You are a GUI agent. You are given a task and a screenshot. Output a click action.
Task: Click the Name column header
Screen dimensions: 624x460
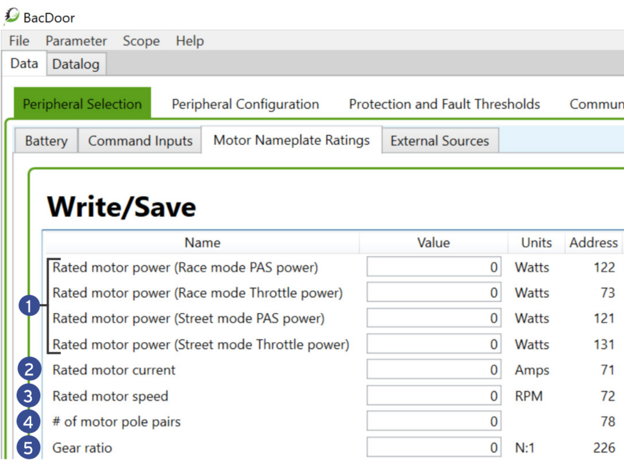tap(202, 242)
